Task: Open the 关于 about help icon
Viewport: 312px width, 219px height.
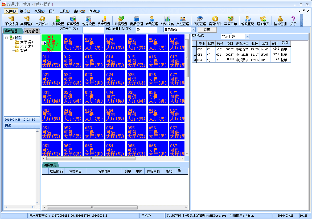Action: point(293,21)
